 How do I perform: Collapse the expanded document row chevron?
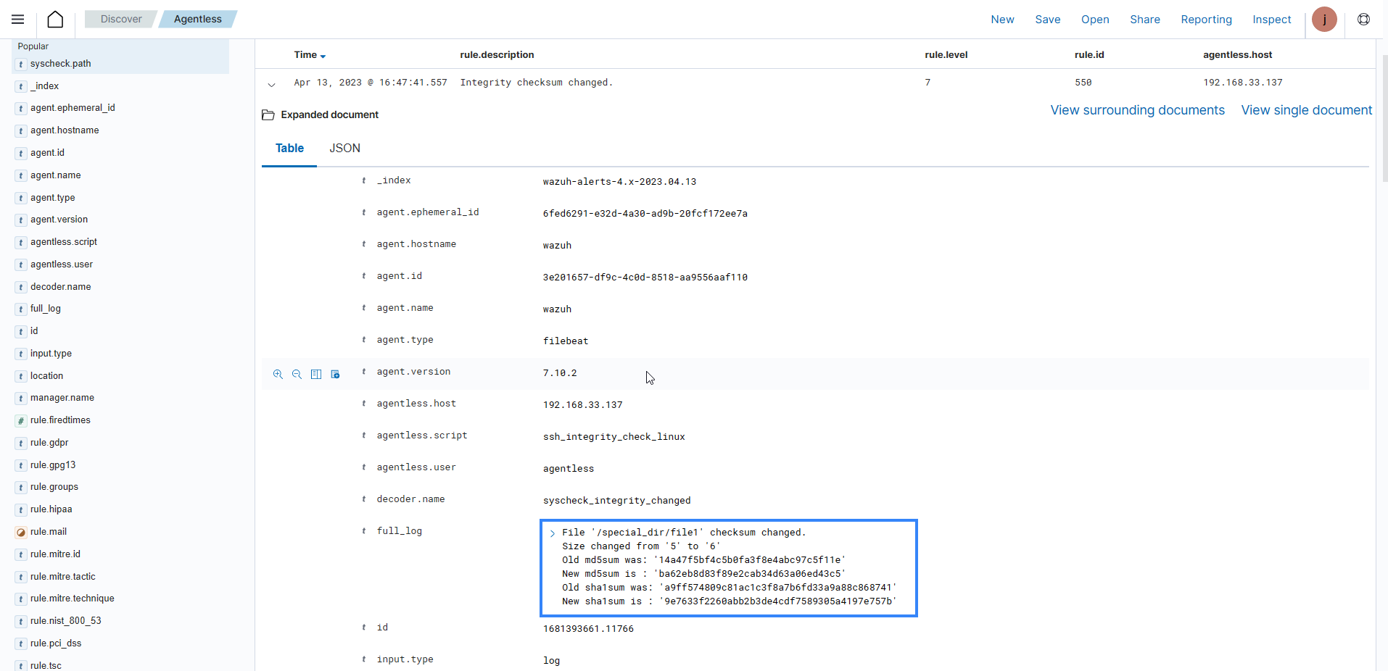point(271,84)
